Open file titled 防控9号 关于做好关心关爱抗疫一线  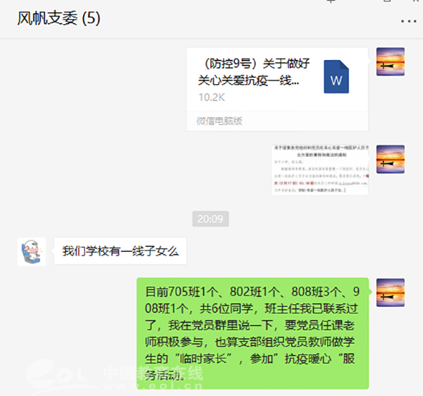tap(254, 72)
